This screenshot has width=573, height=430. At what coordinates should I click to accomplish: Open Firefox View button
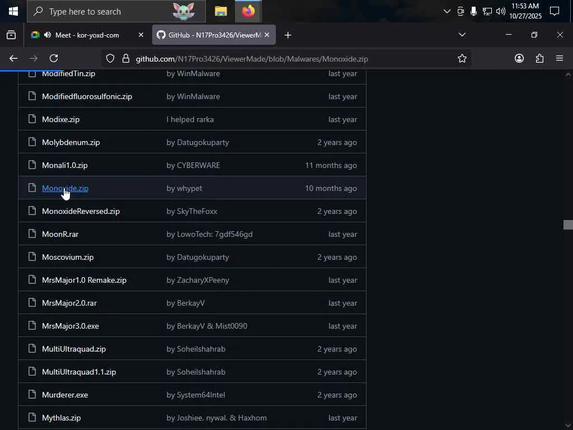tap(11, 35)
